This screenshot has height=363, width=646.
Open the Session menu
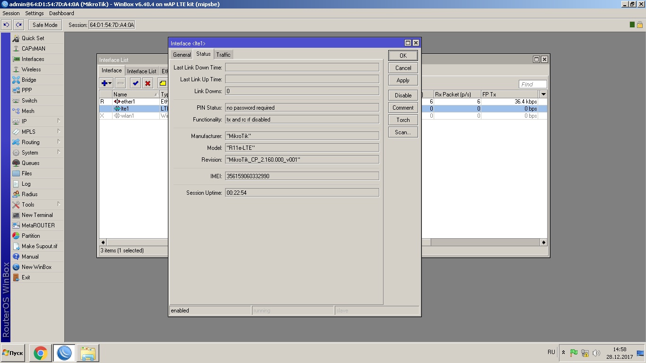(11, 13)
